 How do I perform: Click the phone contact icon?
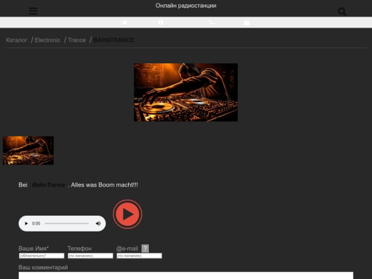click(211, 22)
